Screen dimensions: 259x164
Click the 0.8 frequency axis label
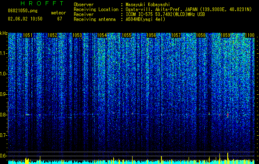pyautogui.click(x=3, y=115)
